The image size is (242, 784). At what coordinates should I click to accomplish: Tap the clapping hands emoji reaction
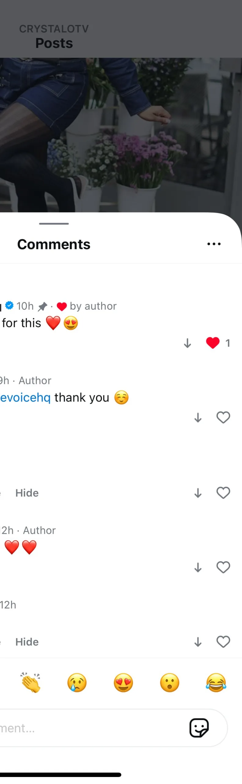tap(31, 683)
